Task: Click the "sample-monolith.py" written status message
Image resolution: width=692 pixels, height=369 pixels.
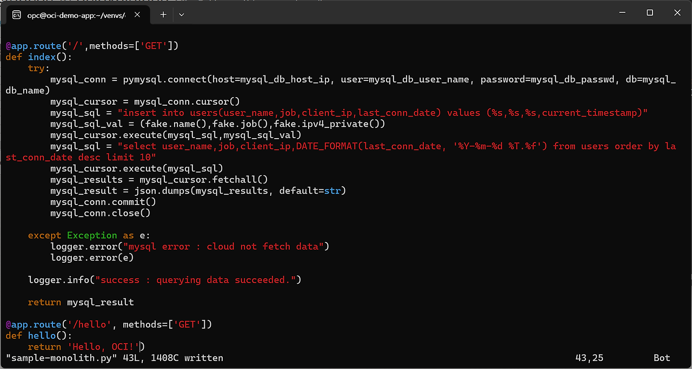Action: [x=114, y=358]
